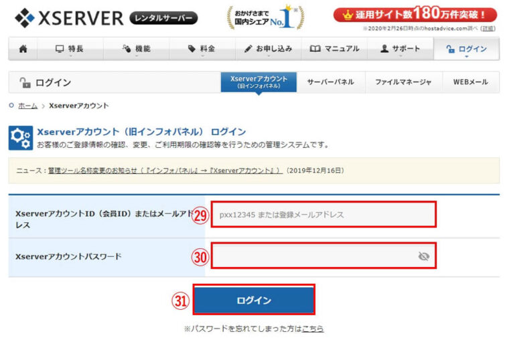Image resolution: width=509 pixels, height=348 pixels.
Task: Switch to WEBメール tab
Action: tap(471, 82)
